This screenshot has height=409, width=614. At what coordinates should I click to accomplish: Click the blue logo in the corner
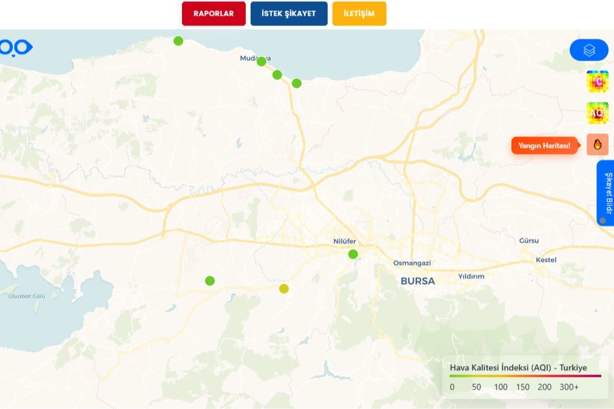[16, 47]
